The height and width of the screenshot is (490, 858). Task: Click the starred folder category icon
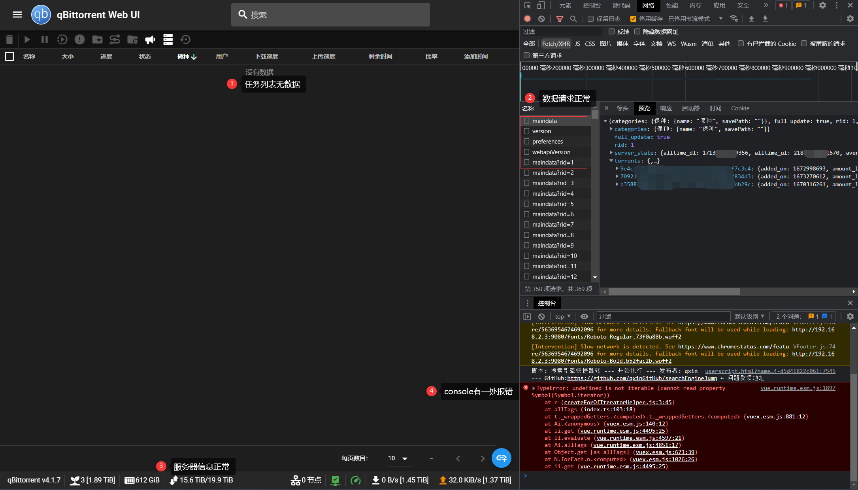click(x=97, y=40)
